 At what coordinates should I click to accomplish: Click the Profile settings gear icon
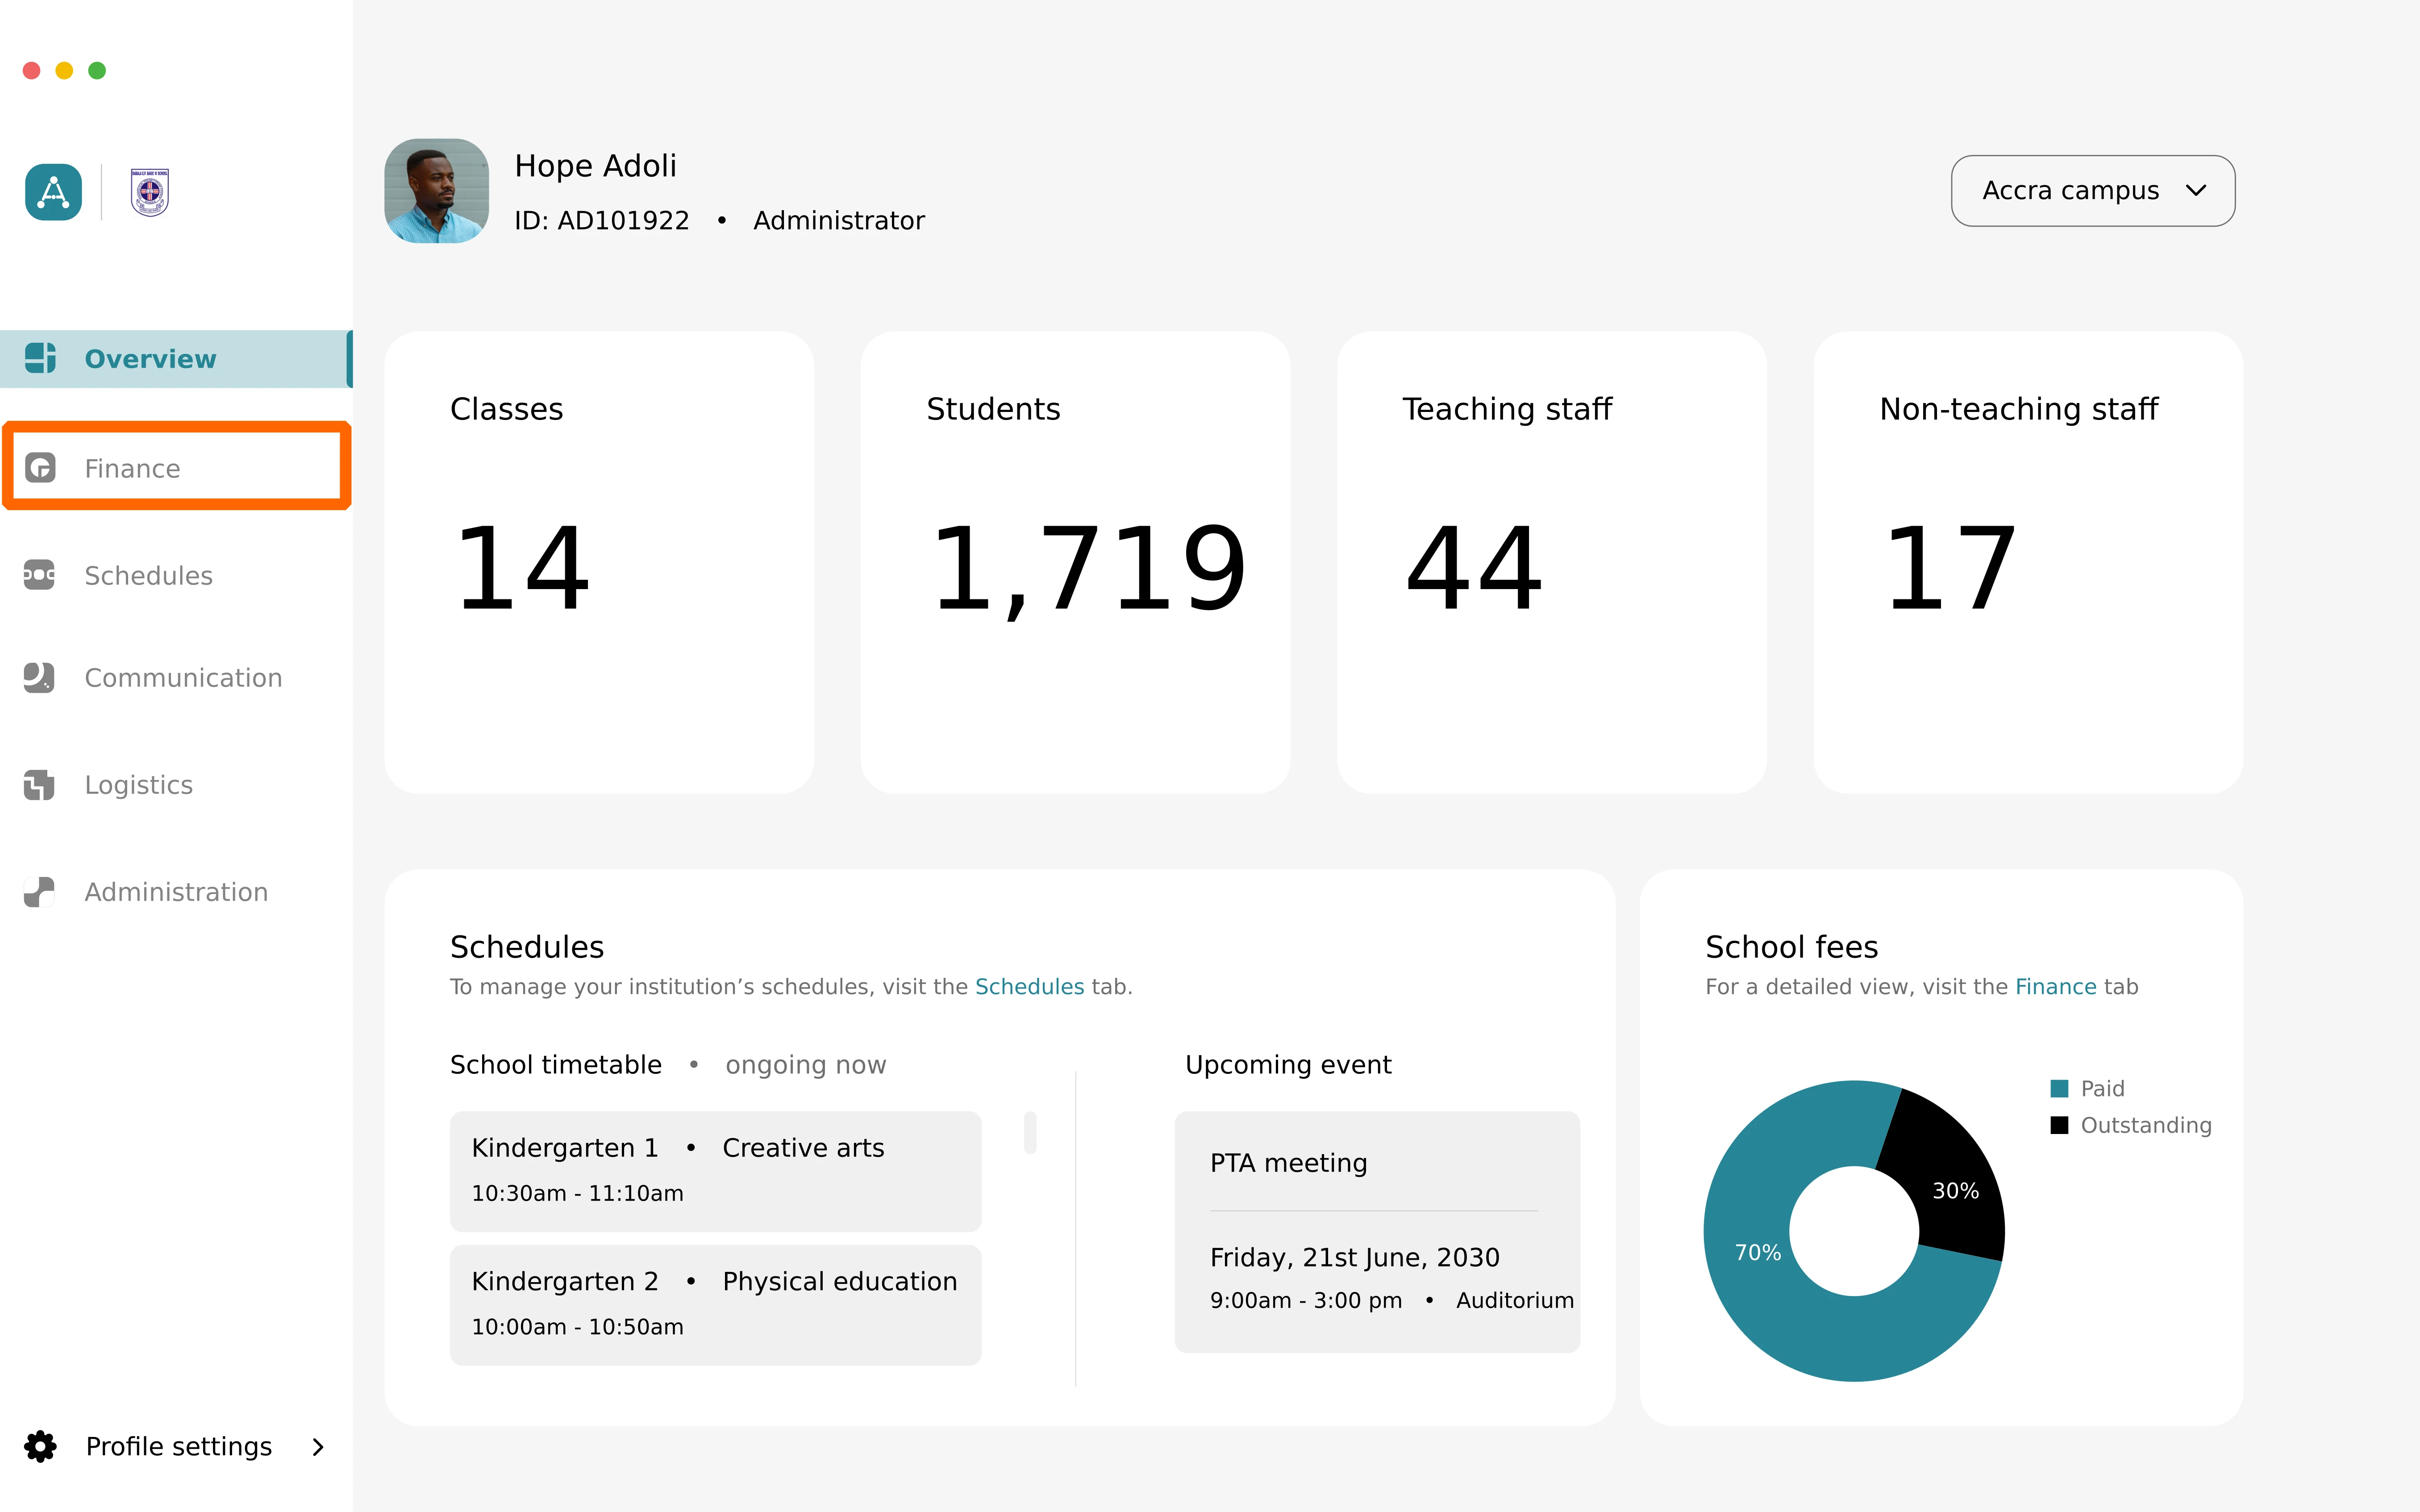(x=40, y=1446)
